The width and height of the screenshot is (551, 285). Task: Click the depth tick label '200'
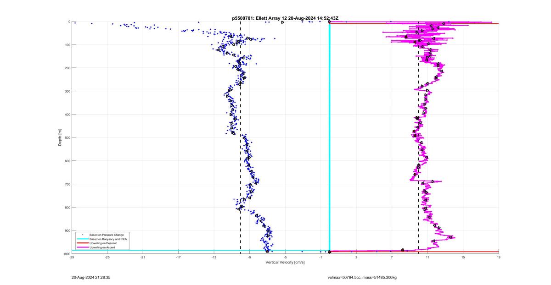[67, 68]
